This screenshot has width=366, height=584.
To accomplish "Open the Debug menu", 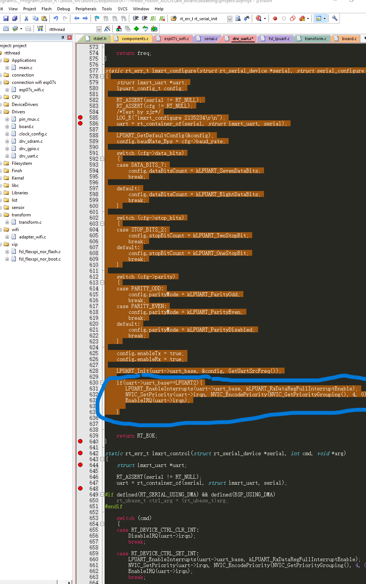I will tap(63, 9).
